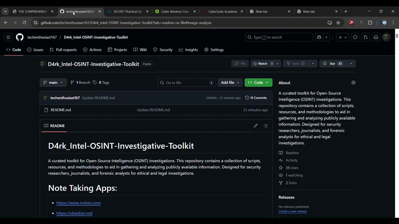Open the notion.com link
This screenshot has height=224, width=399.
click(x=78, y=203)
